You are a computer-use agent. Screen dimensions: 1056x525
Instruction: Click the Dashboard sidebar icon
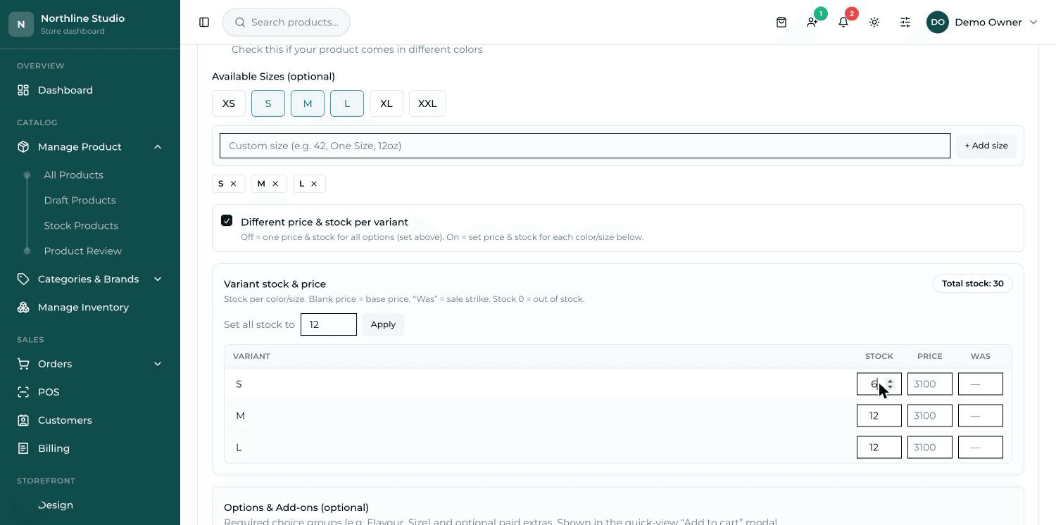[23, 90]
